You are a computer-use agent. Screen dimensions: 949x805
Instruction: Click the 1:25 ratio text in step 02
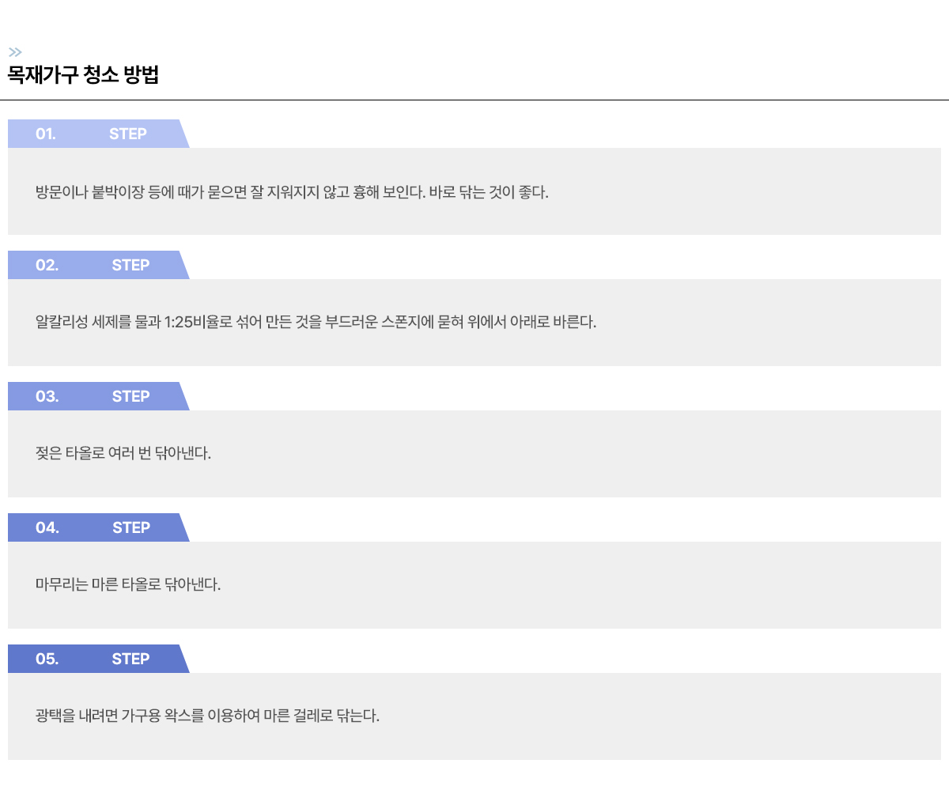(x=179, y=323)
